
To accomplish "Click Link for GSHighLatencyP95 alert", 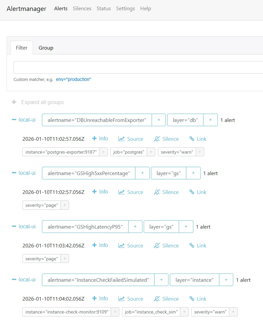I will (198, 245).
